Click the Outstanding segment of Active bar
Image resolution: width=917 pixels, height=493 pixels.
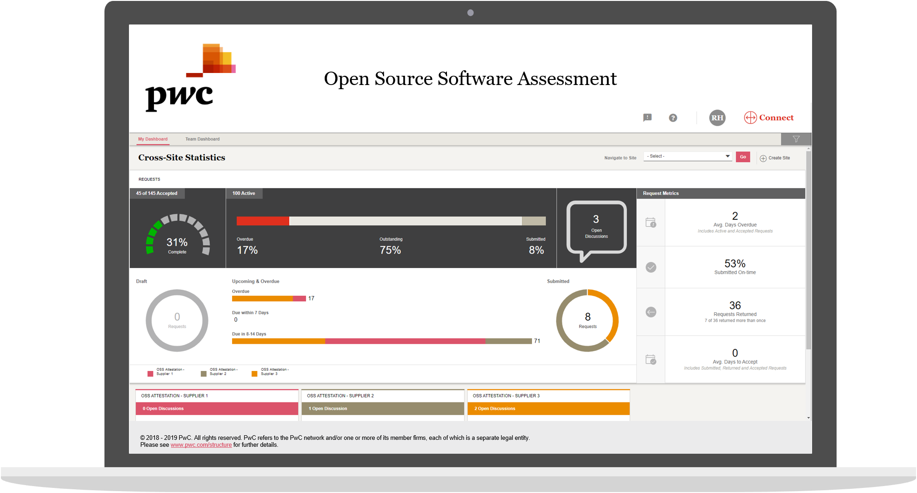[405, 221]
